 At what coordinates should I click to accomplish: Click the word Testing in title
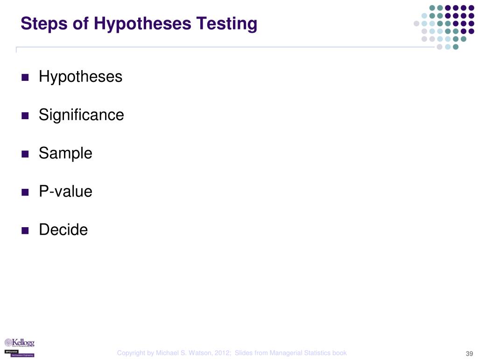[227, 23]
